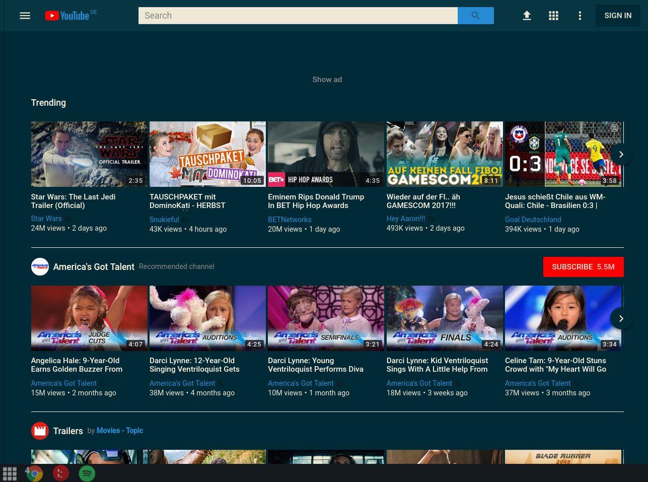The height and width of the screenshot is (482, 648).
Task: Open Chile - Brasilien 0:3 video thumbnail
Action: coord(564,154)
